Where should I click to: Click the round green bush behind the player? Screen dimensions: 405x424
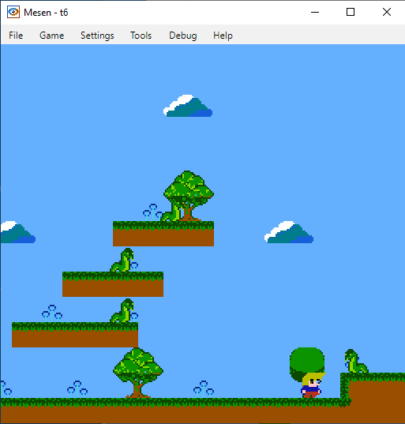click(x=307, y=362)
